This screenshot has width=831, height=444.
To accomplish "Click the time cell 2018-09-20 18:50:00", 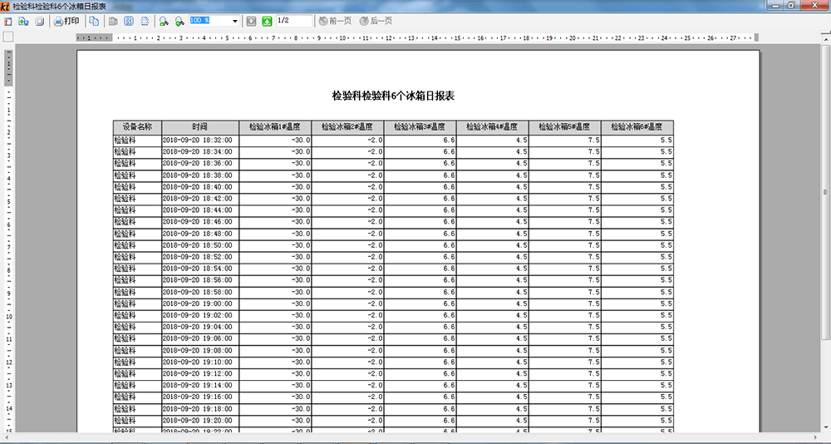I will (200, 245).
